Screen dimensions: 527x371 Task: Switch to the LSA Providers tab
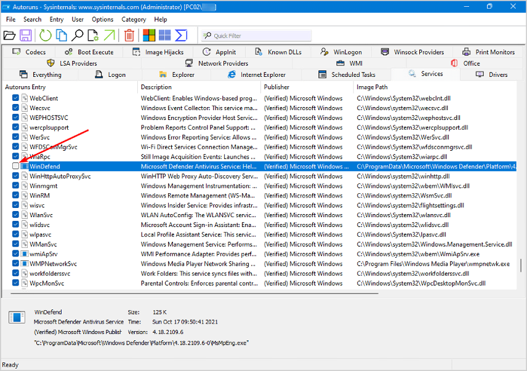click(72, 63)
